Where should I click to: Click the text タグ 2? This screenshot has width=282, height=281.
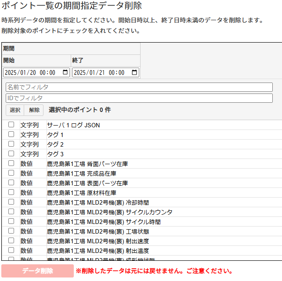tap(55, 144)
